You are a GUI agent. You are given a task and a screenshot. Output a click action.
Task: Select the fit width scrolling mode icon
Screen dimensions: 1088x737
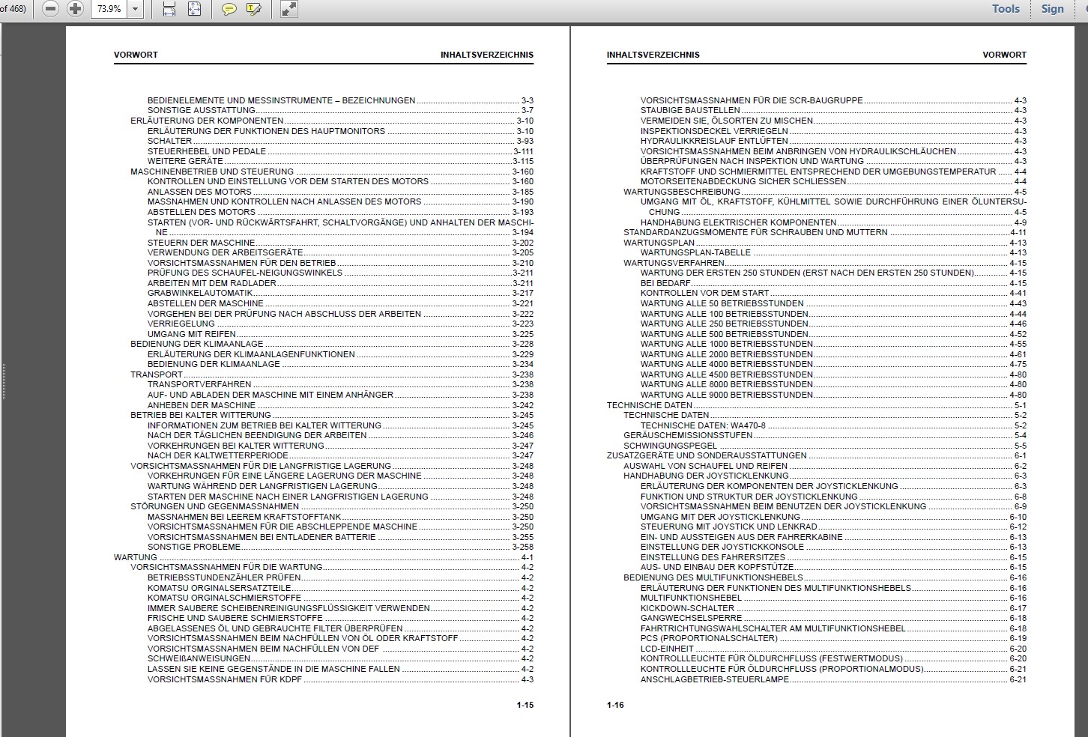(x=169, y=9)
